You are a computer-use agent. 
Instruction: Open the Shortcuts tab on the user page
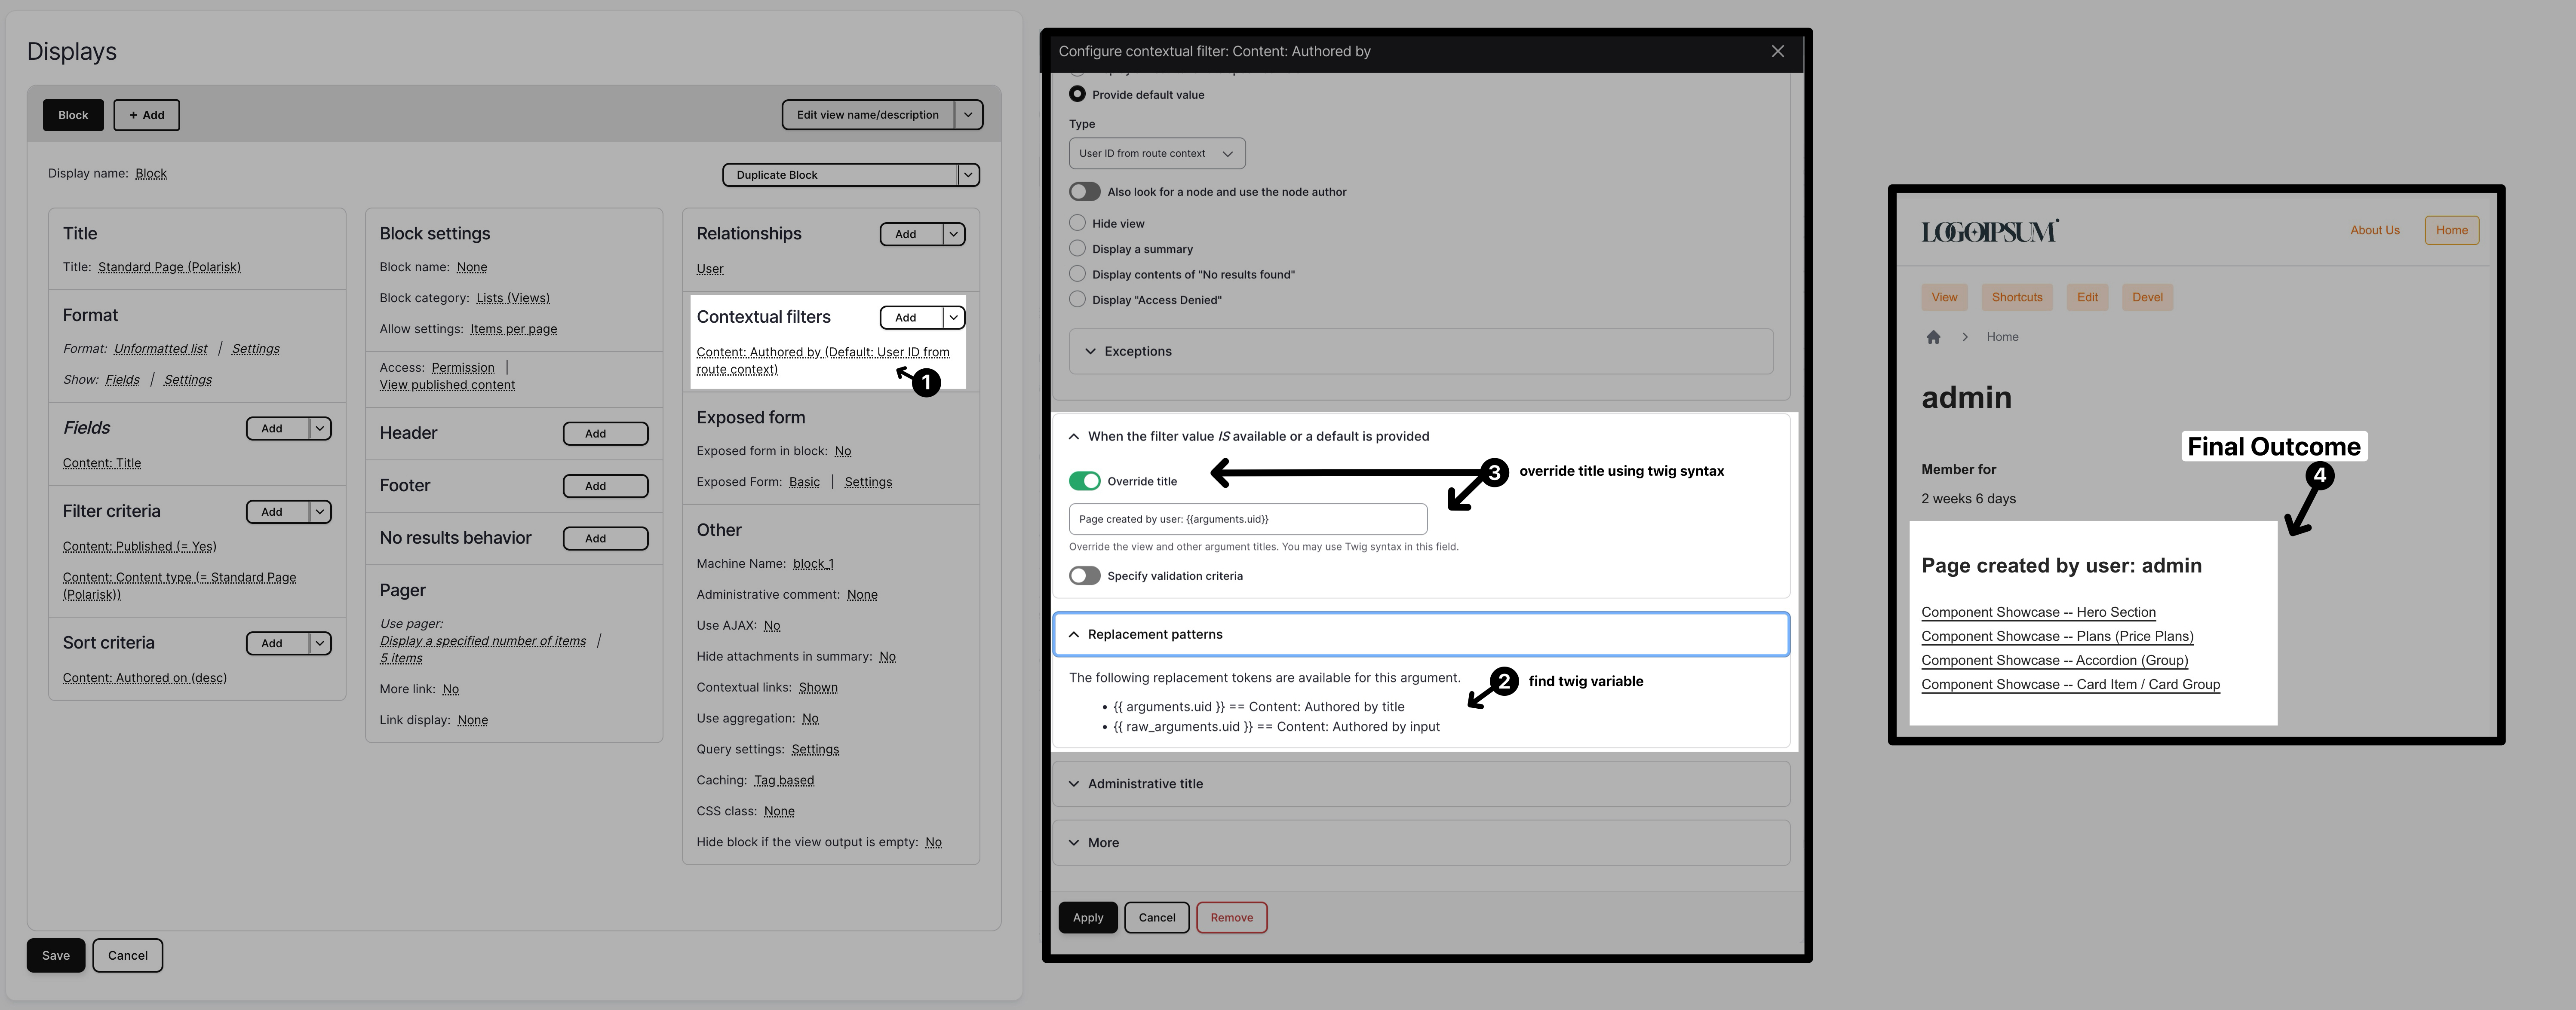(x=2017, y=297)
